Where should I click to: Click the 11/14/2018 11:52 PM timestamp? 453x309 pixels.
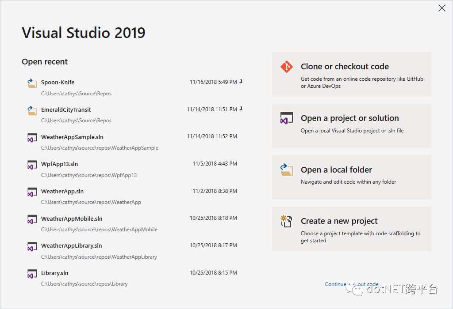click(212, 136)
